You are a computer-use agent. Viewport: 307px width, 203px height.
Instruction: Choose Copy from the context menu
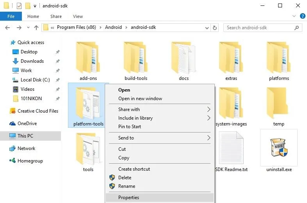159,158
